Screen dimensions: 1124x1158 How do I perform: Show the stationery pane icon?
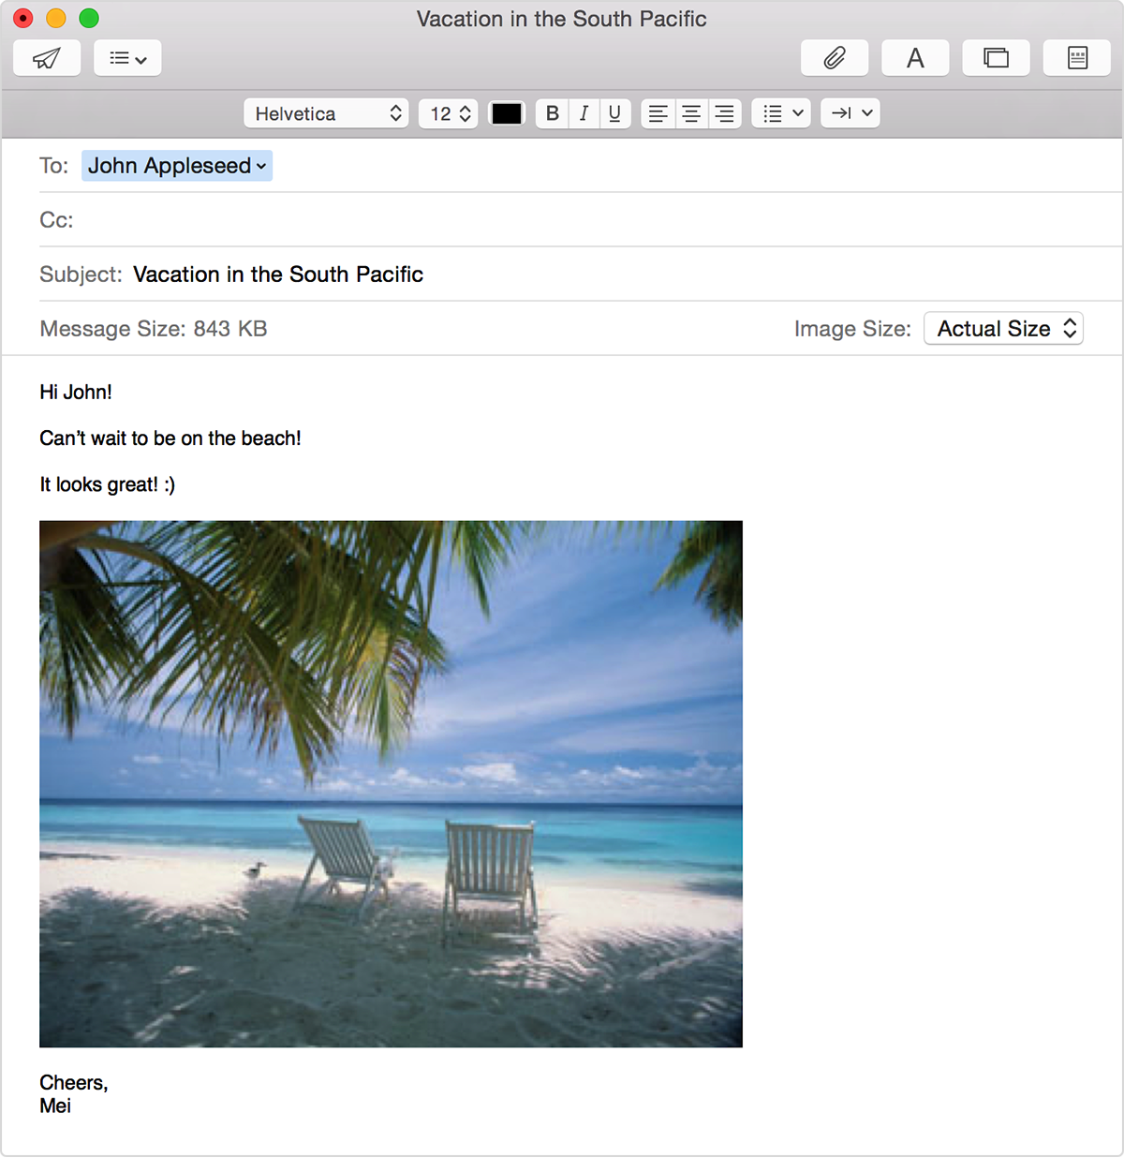tap(1077, 58)
